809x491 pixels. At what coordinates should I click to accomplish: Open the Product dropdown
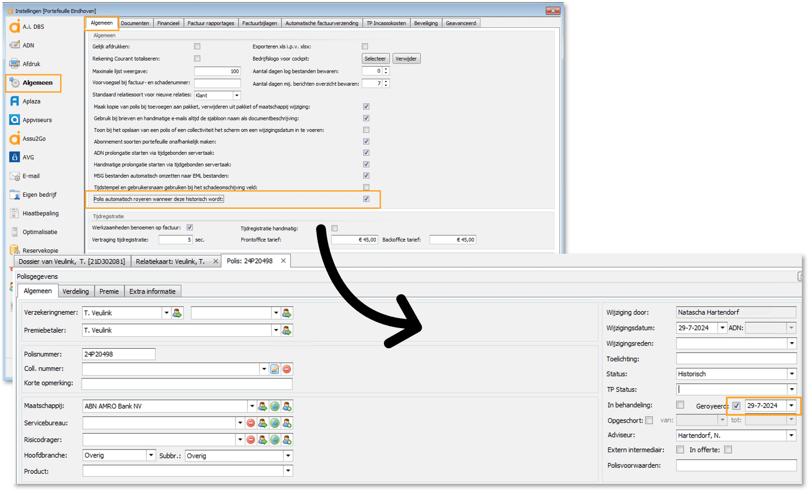click(x=288, y=471)
